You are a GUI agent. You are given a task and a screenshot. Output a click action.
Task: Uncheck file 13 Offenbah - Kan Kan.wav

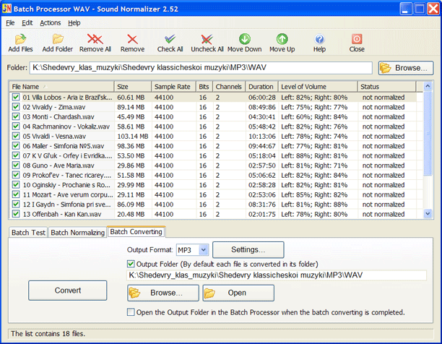[16, 214]
